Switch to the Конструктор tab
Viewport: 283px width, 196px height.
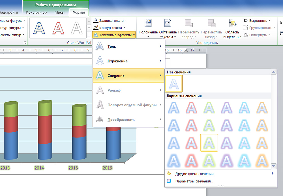tap(37, 12)
